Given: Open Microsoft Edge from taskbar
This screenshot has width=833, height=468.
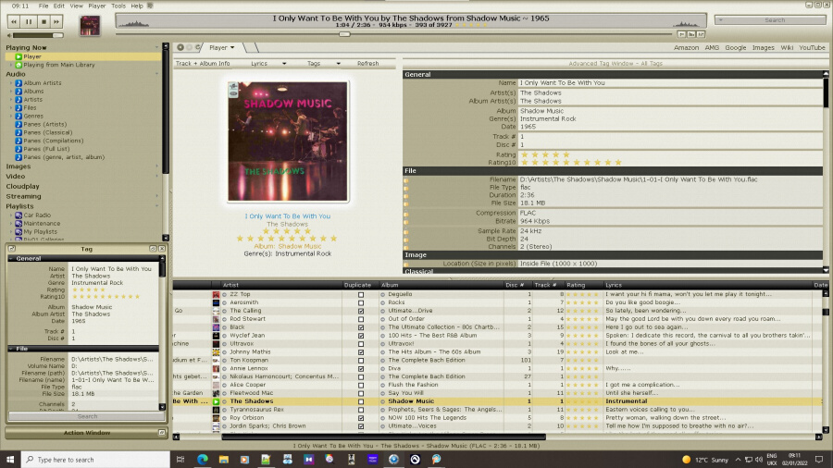Looking at the screenshot, I should coord(203,460).
